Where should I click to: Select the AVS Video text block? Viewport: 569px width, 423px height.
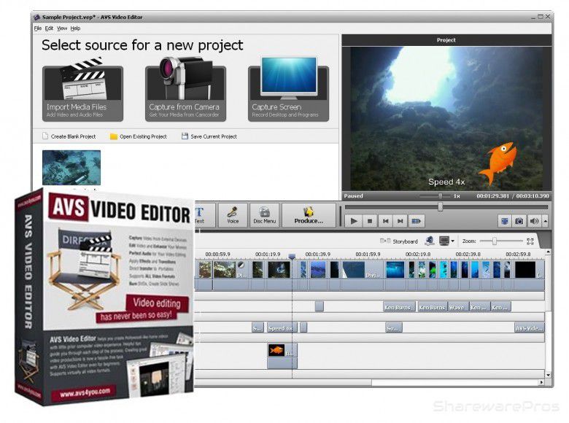tap(530, 328)
